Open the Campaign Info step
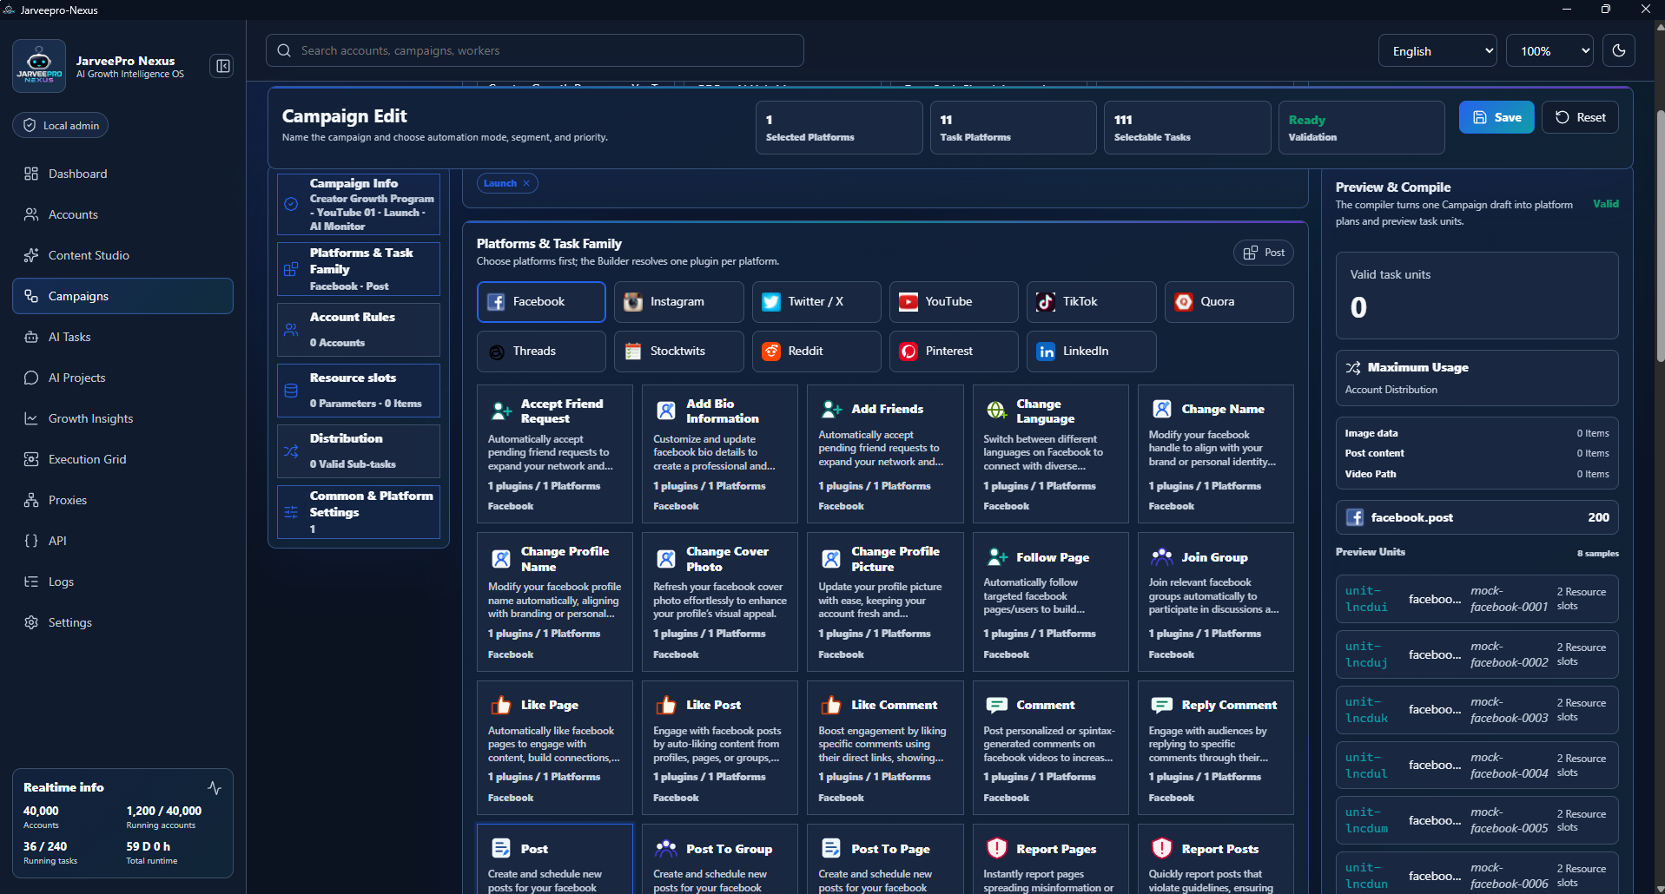This screenshot has height=894, width=1665. [x=359, y=204]
